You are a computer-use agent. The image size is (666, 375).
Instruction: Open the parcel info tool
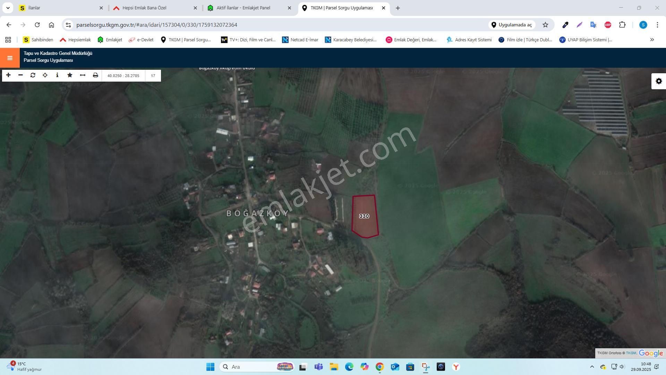[x=57, y=75]
